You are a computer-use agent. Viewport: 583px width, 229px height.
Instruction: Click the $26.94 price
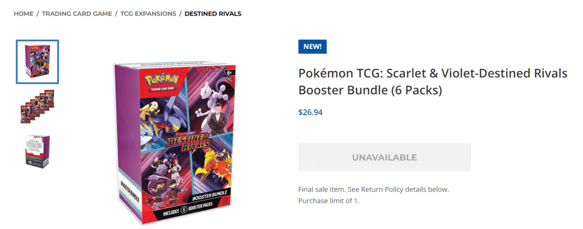(x=310, y=113)
